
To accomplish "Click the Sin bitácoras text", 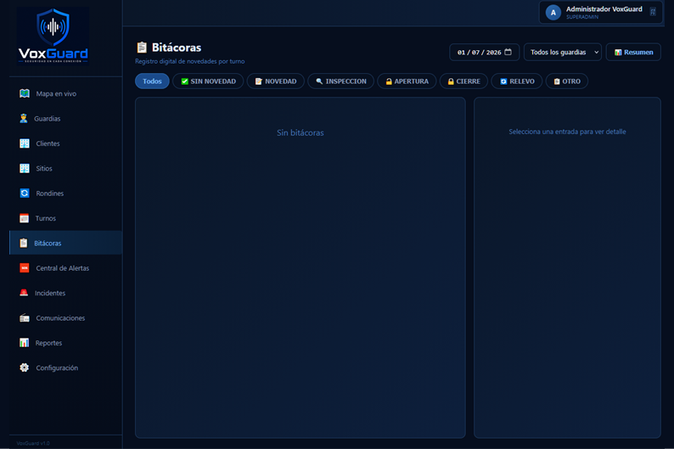I will pyautogui.click(x=300, y=132).
